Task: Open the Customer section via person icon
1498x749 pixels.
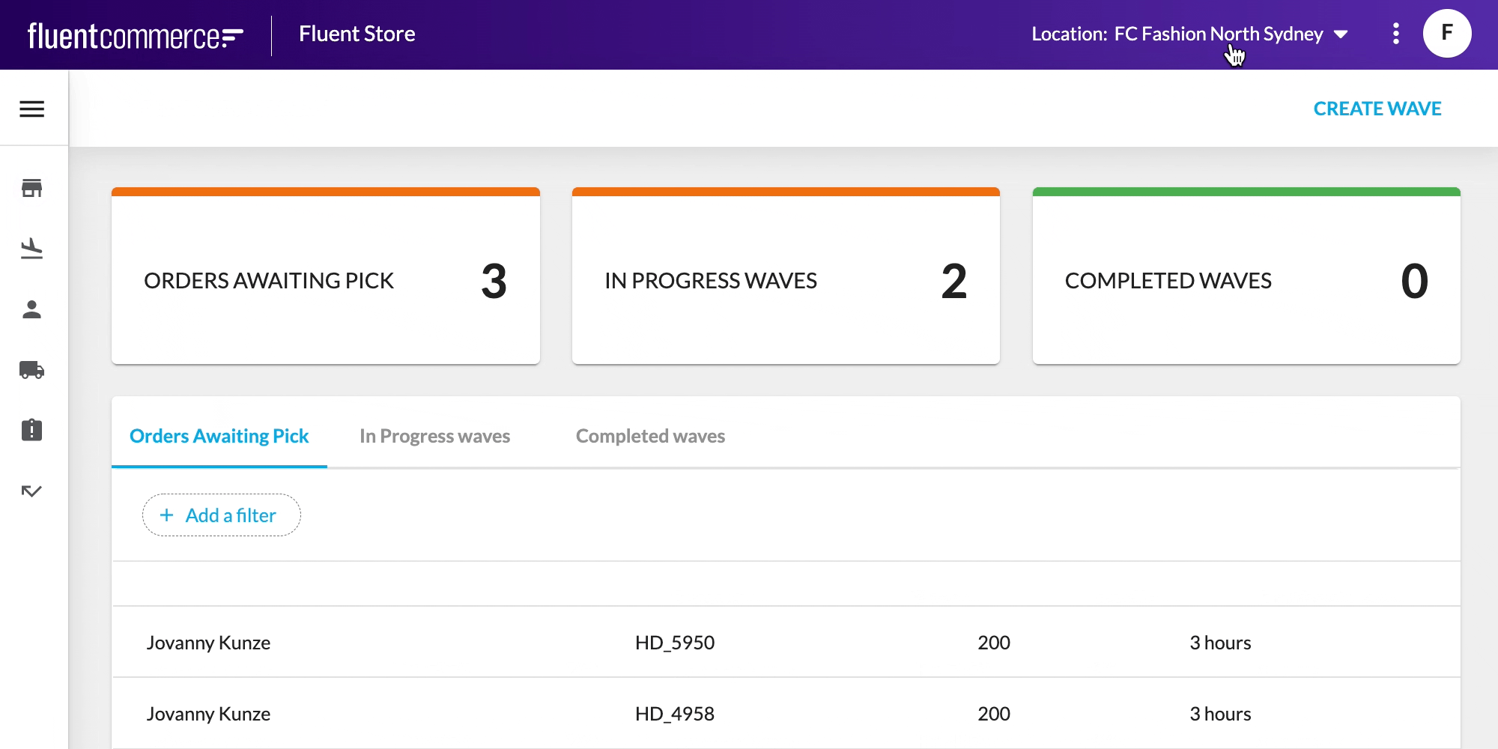Action: click(x=31, y=309)
